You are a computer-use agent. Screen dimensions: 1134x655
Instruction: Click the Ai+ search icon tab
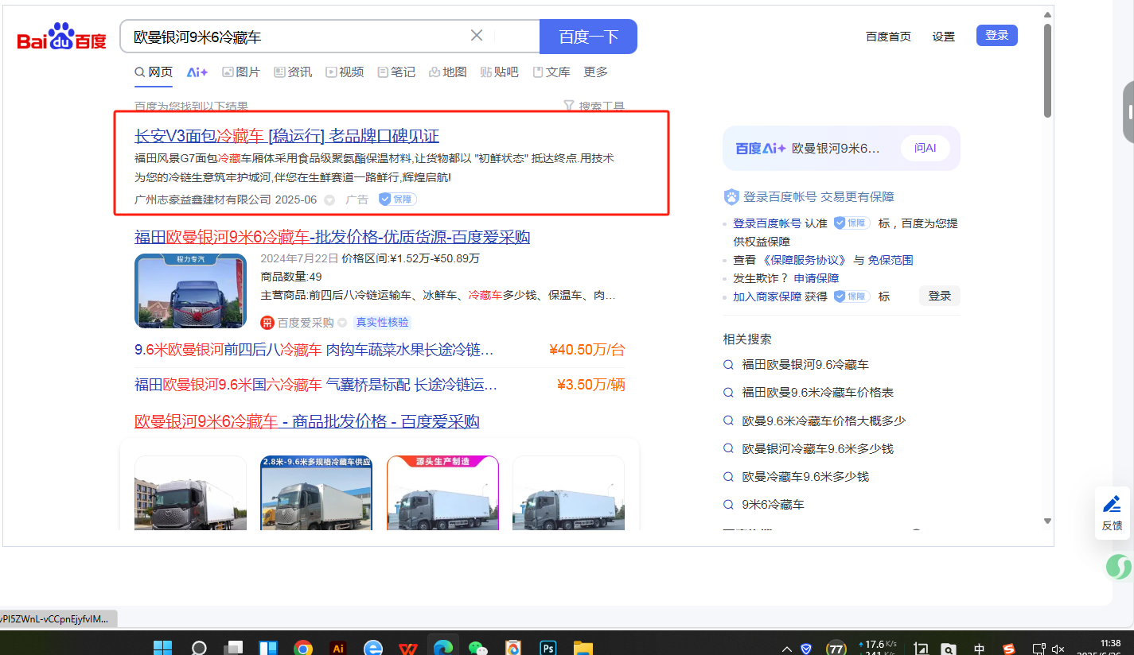197,72
